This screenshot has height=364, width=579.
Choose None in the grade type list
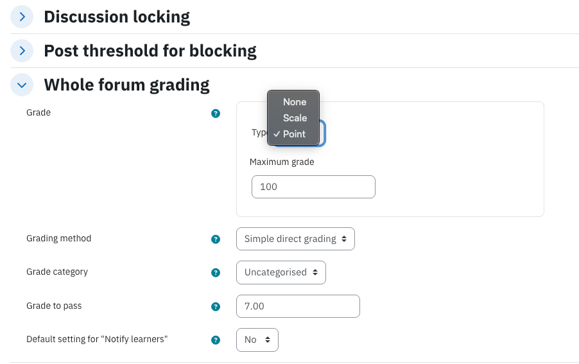coord(293,102)
